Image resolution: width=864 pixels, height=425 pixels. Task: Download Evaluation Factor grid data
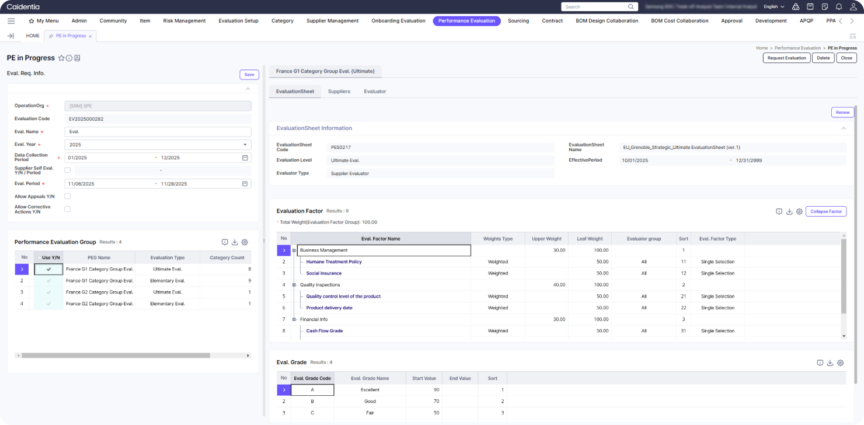click(x=789, y=211)
